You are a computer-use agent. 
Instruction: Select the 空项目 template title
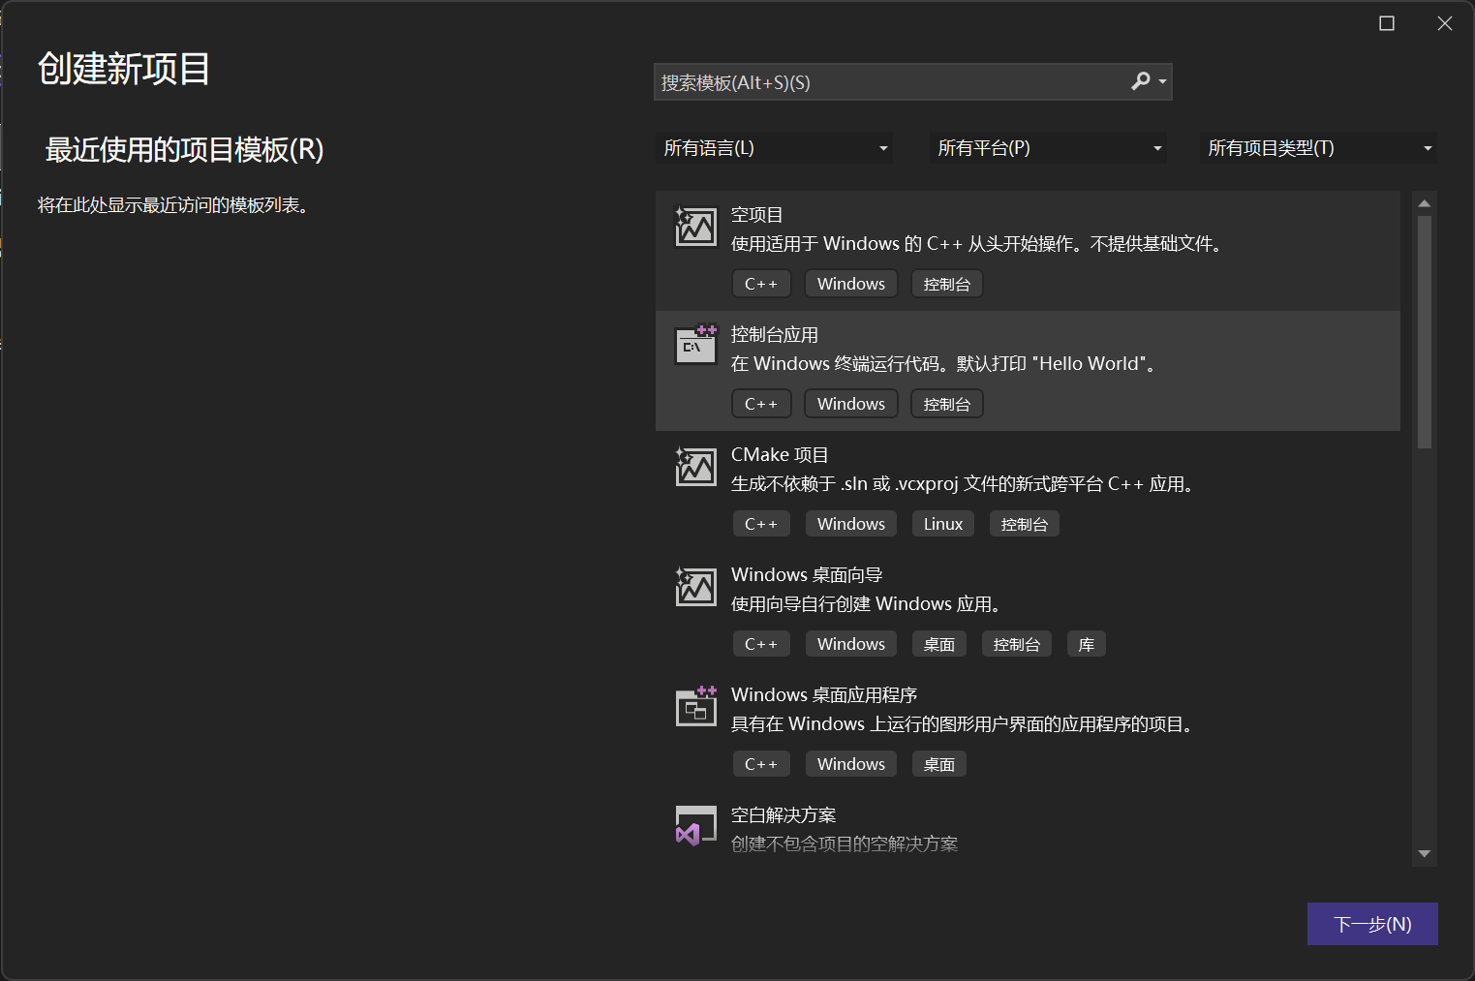pyautogui.click(x=756, y=215)
